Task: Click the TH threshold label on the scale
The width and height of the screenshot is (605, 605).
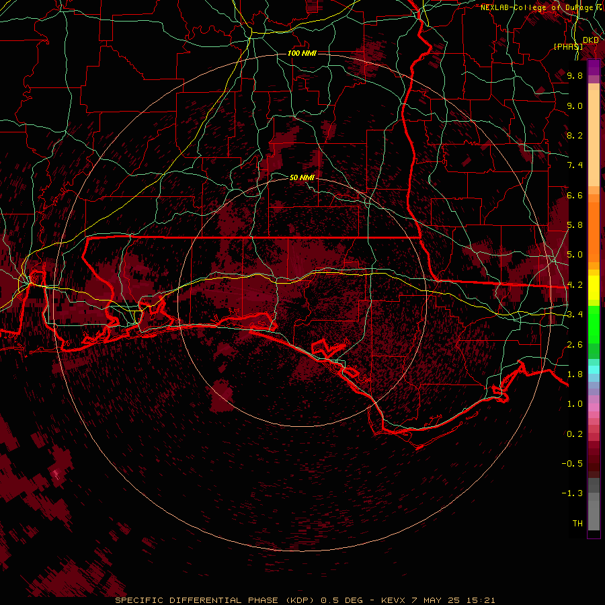Action: coord(577,524)
